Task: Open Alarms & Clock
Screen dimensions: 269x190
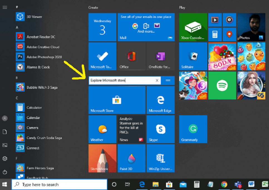Action: coord(33,67)
